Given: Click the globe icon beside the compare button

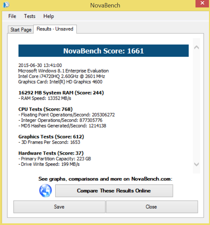Looking at the screenshot, I should coord(45,191).
